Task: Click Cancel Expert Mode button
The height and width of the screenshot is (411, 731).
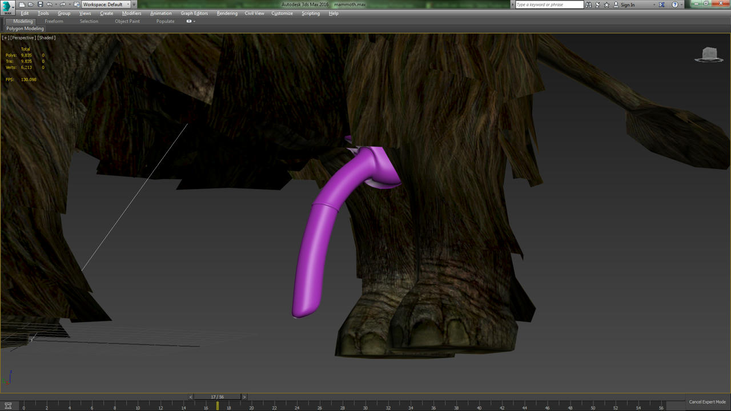Action: point(708,402)
